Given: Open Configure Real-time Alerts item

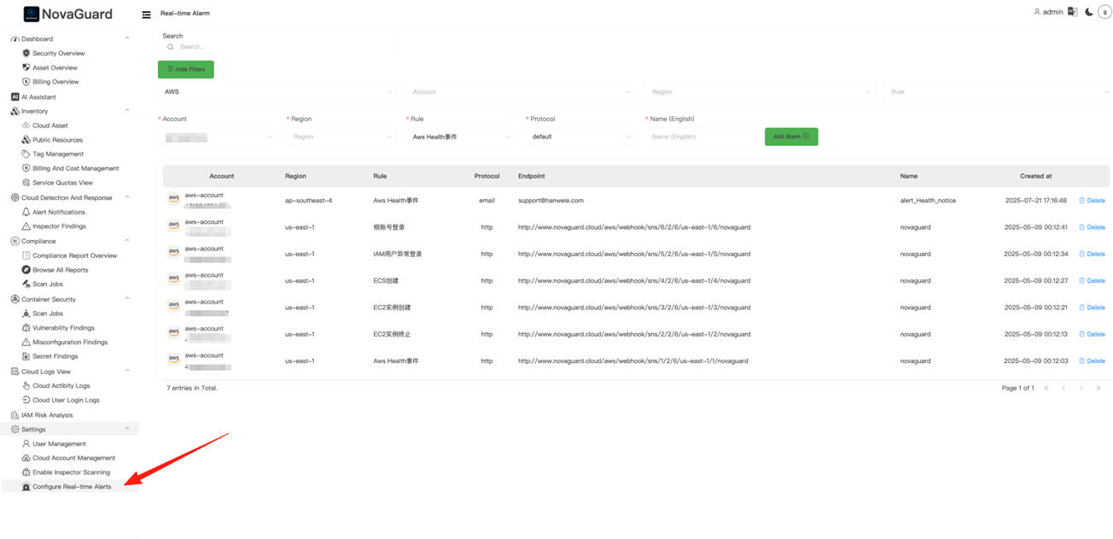Looking at the screenshot, I should (72, 487).
